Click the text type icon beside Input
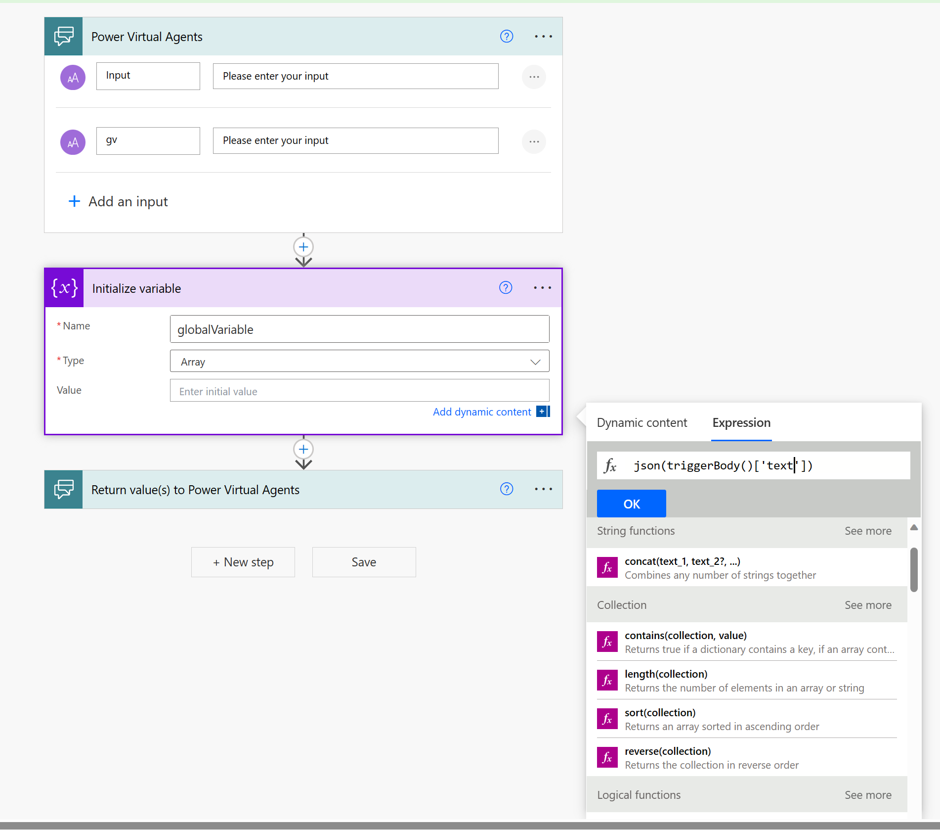The height and width of the screenshot is (830, 940). [x=73, y=77]
